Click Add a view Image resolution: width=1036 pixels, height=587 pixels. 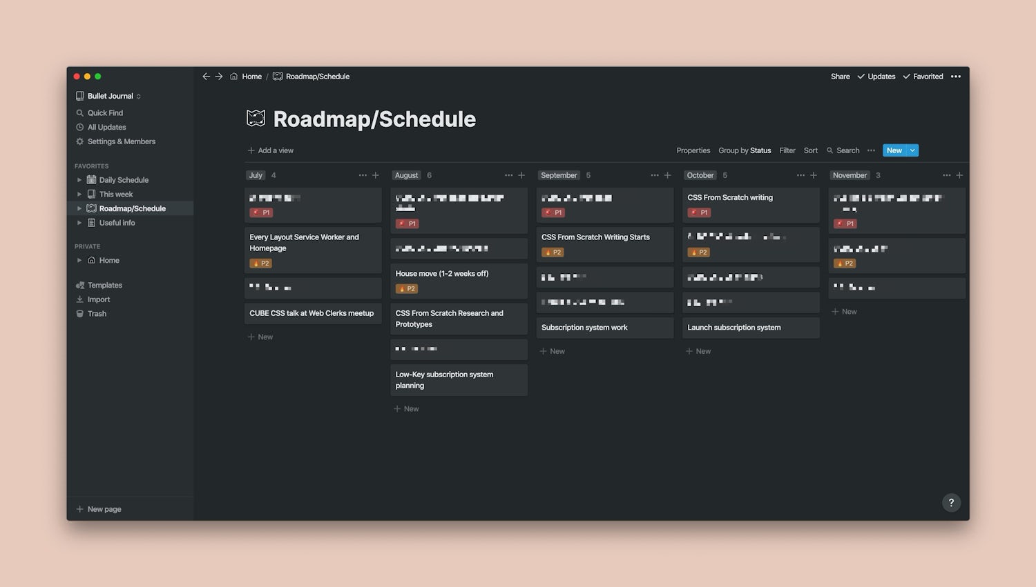point(271,150)
